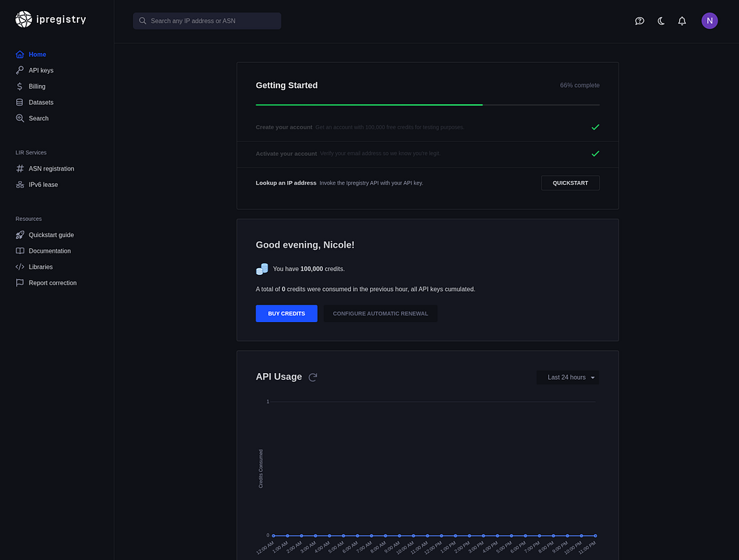Click 'Lookup an IP address' text

click(x=286, y=182)
